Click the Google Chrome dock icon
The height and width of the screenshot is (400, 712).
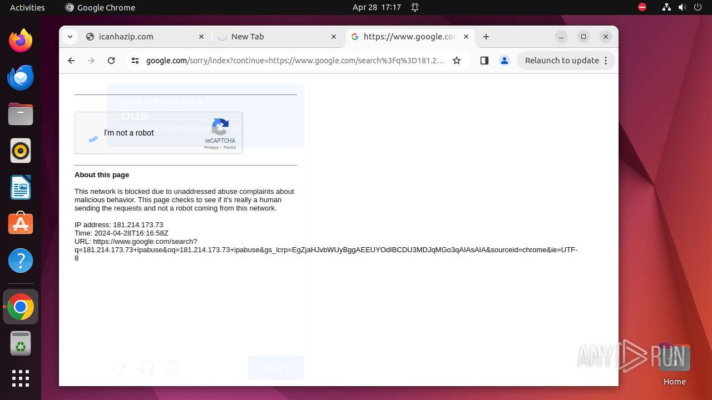point(21,307)
